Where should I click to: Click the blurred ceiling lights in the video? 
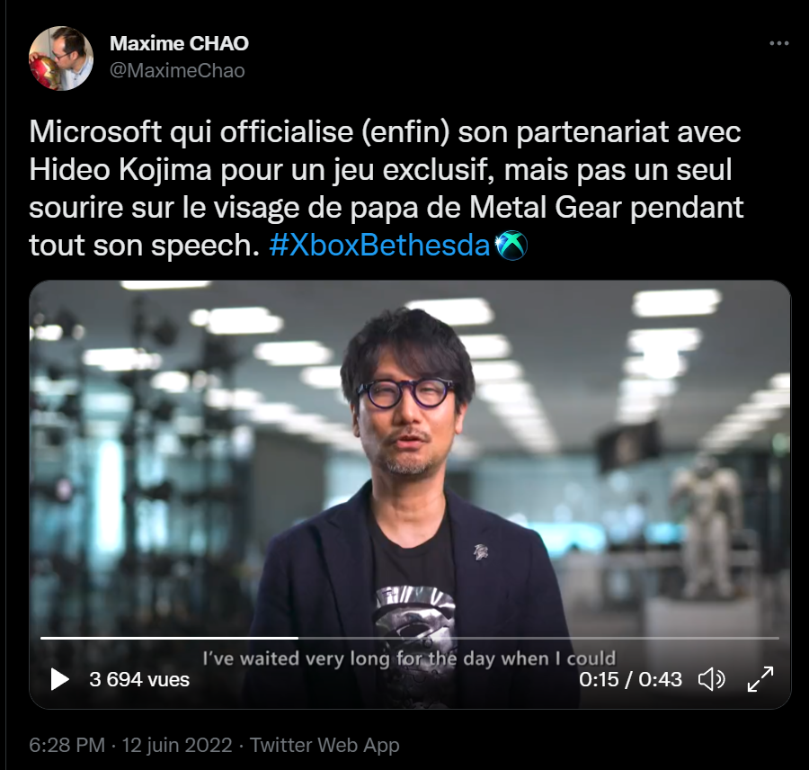pyautogui.click(x=676, y=302)
